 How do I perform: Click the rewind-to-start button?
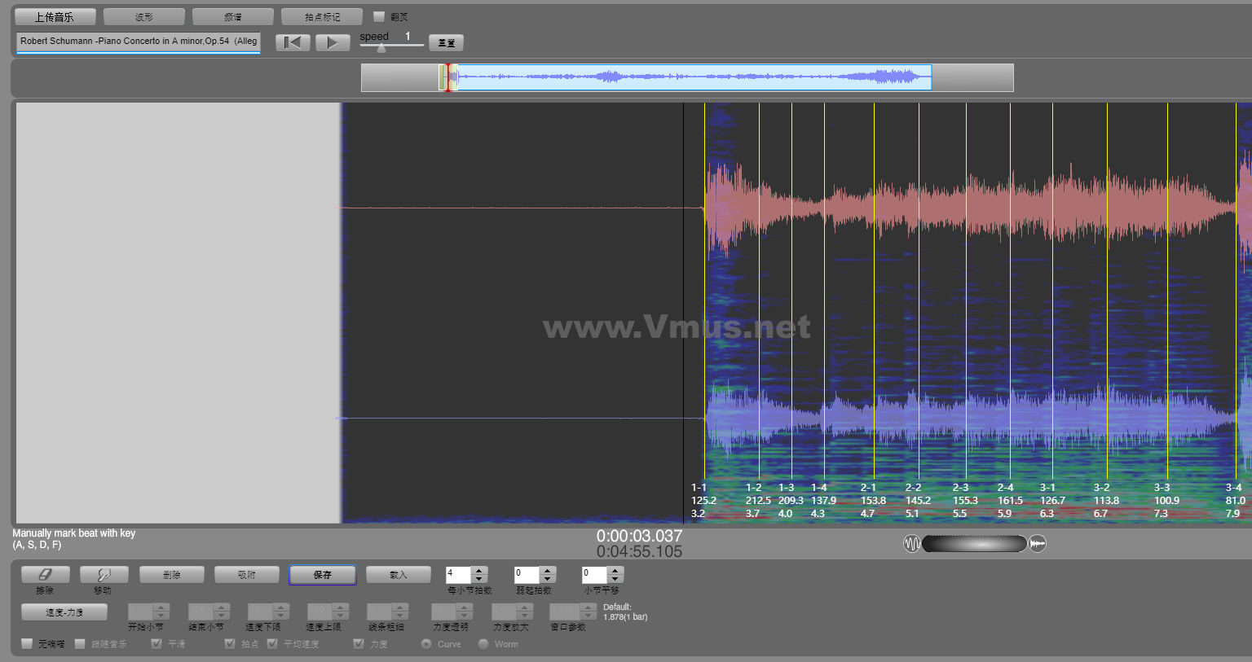click(293, 42)
